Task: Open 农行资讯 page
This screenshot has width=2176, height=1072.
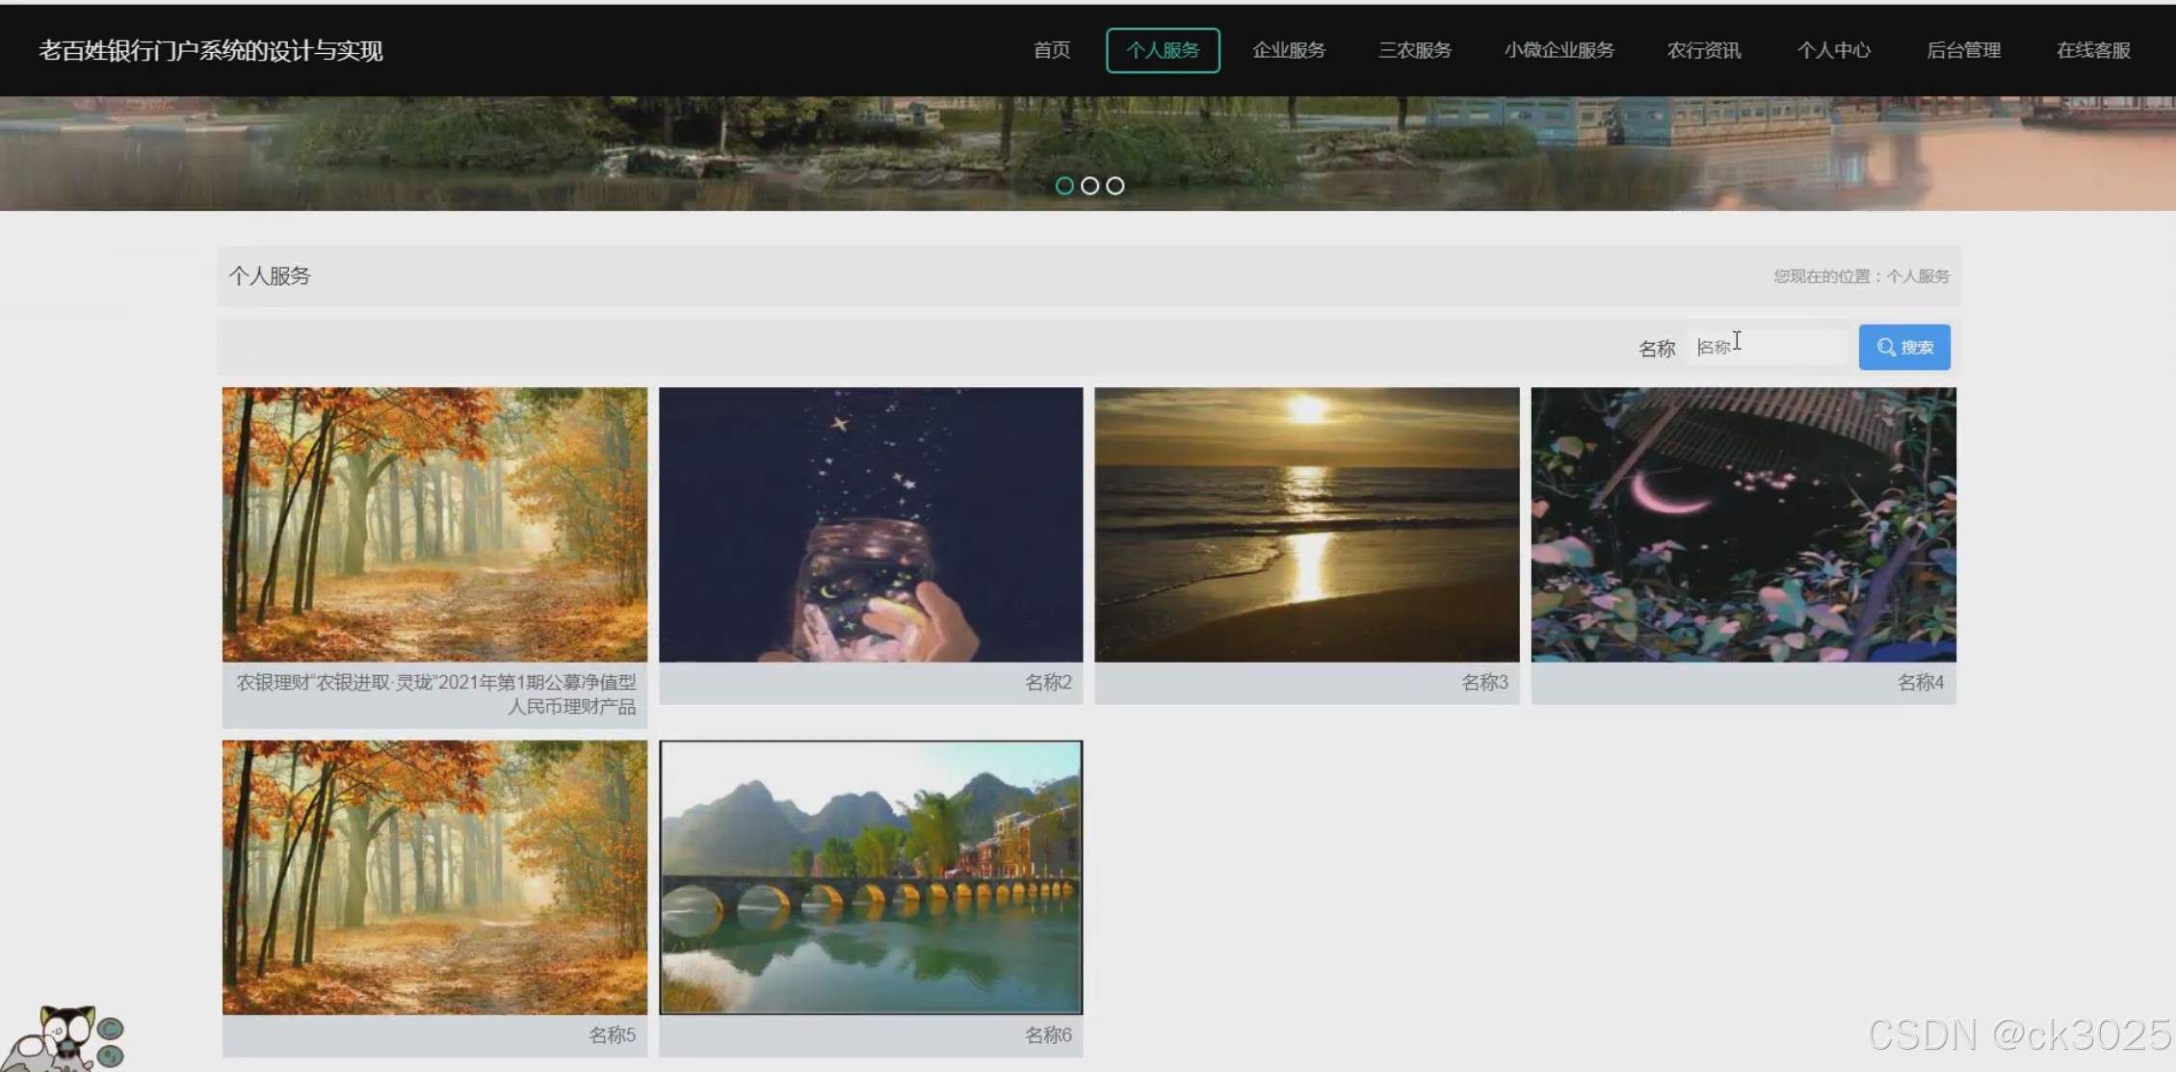Action: point(1703,50)
